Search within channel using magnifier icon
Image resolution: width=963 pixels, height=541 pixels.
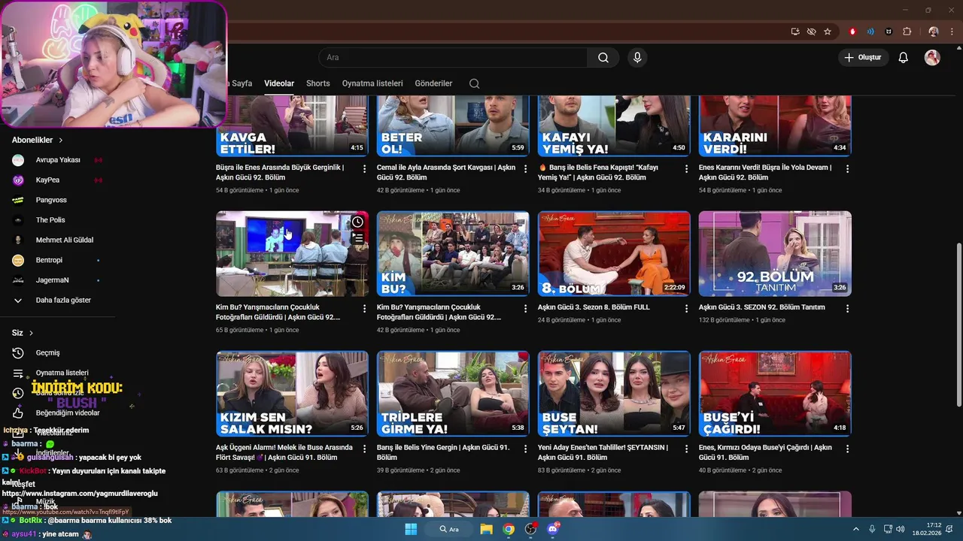474,83
